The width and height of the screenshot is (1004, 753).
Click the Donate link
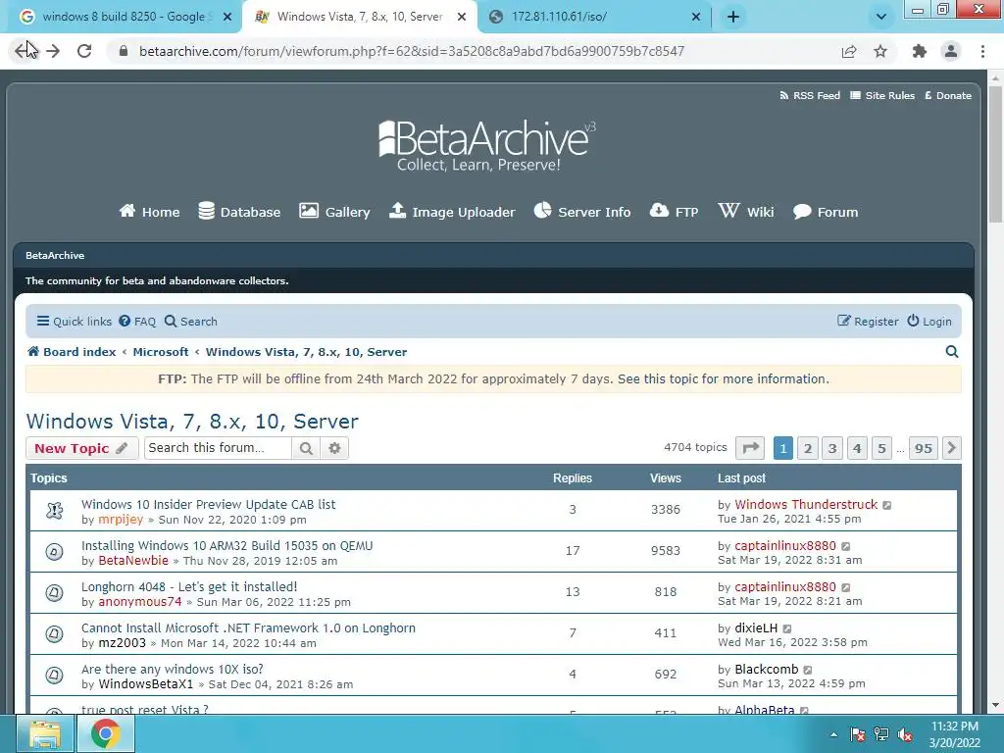[x=948, y=95]
